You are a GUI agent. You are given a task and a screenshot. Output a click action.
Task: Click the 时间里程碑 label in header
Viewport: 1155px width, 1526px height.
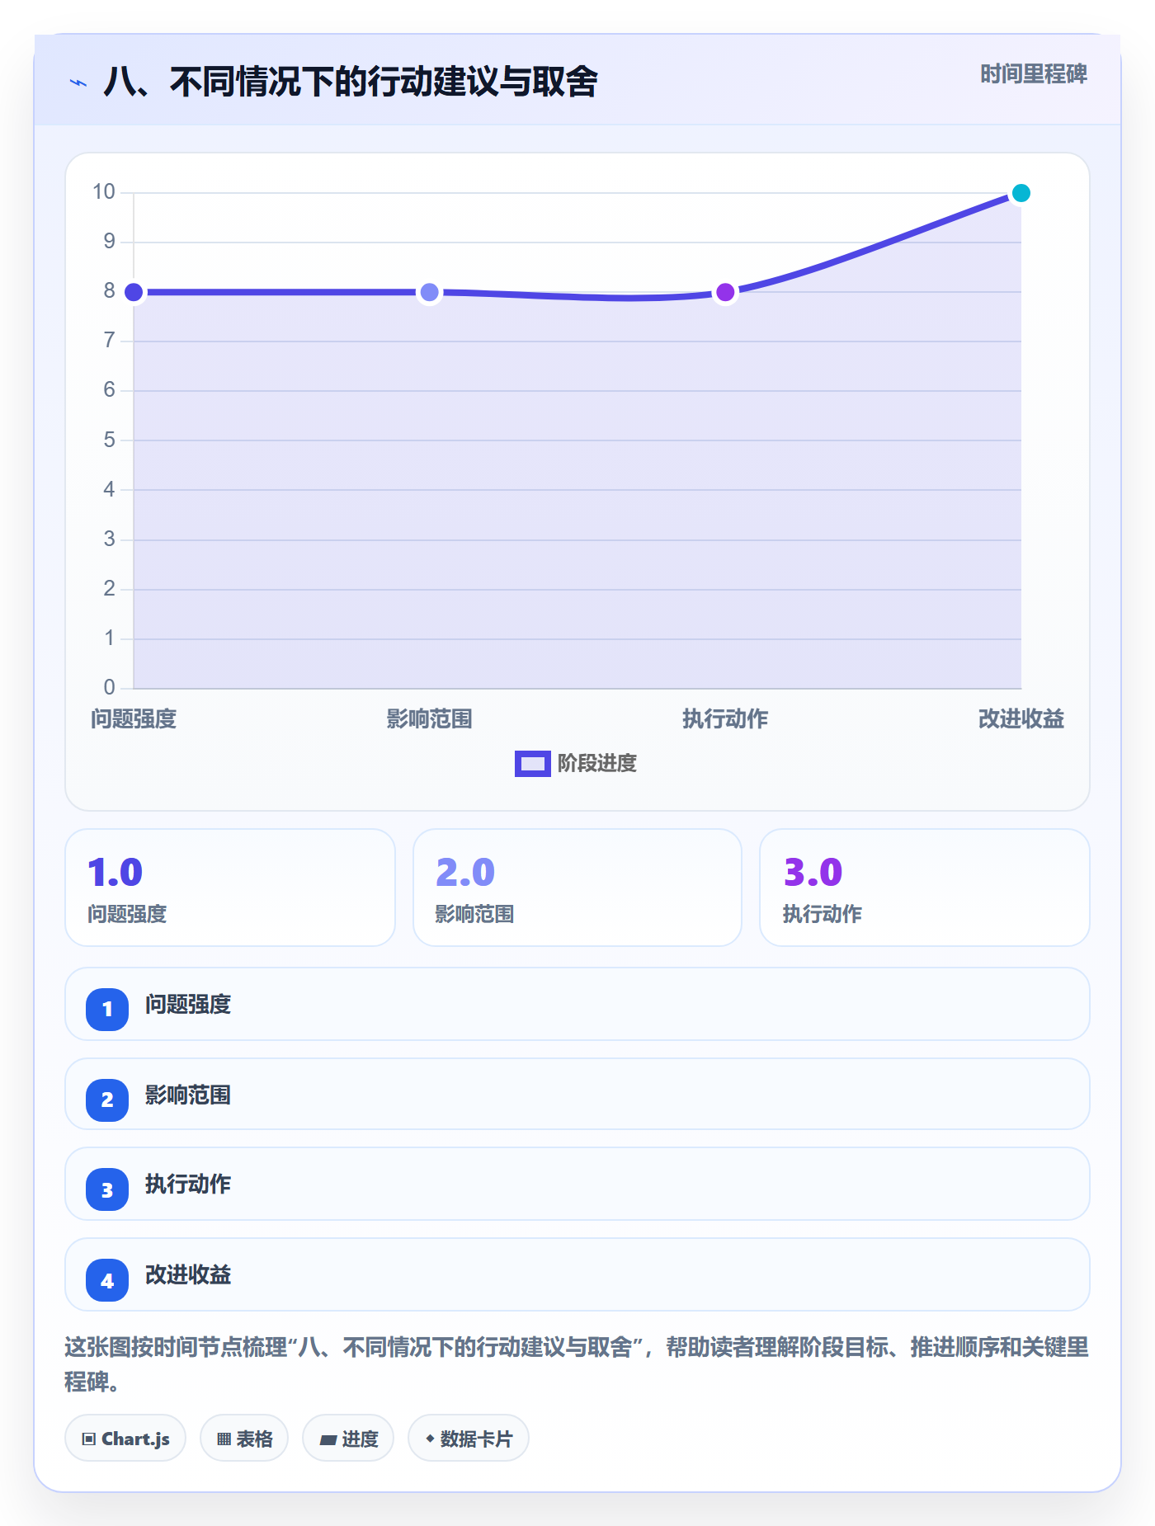tap(1033, 74)
